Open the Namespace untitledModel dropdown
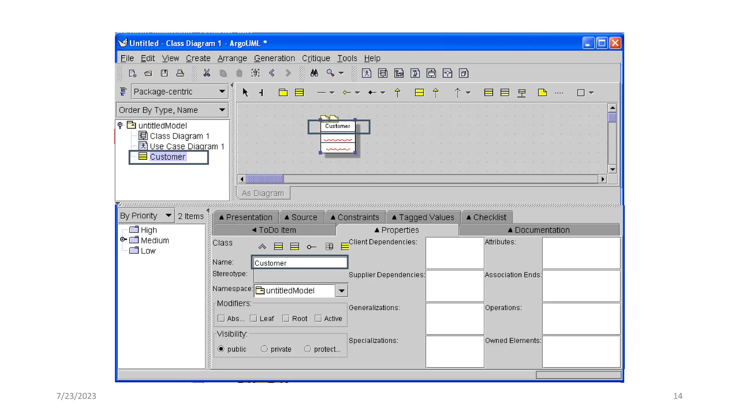The image size is (739, 415). pyautogui.click(x=341, y=290)
